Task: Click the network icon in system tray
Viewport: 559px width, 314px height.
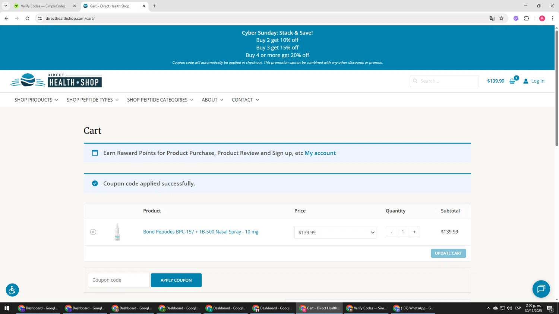Action: [x=502, y=308]
